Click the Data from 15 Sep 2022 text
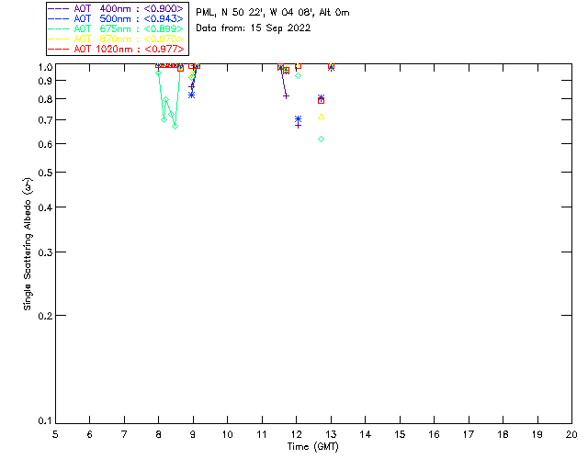Image resolution: width=588 pixels, height=470 pixels. click(254, 28)
